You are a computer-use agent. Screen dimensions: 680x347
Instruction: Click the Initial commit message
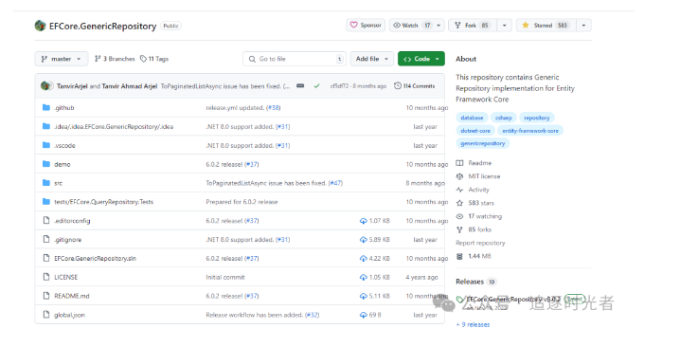[x=225, y=277]
